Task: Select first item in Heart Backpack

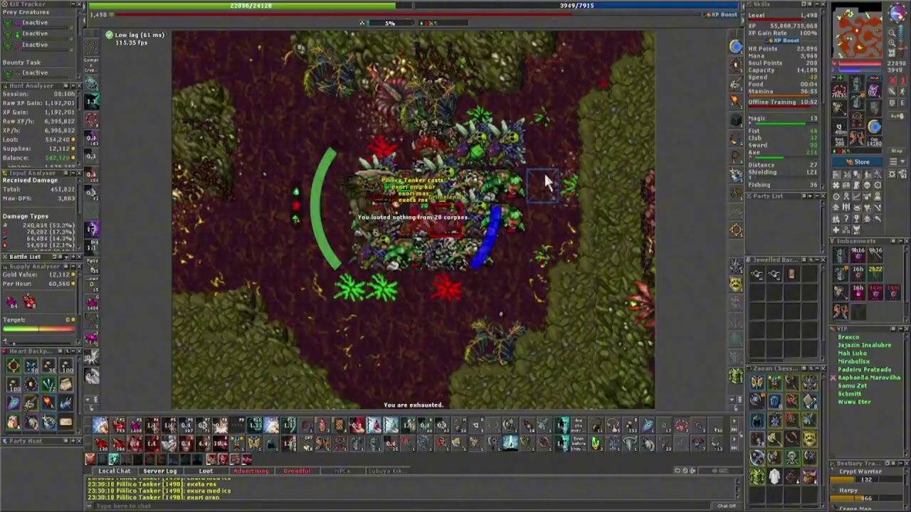Action: coord(12,366)
